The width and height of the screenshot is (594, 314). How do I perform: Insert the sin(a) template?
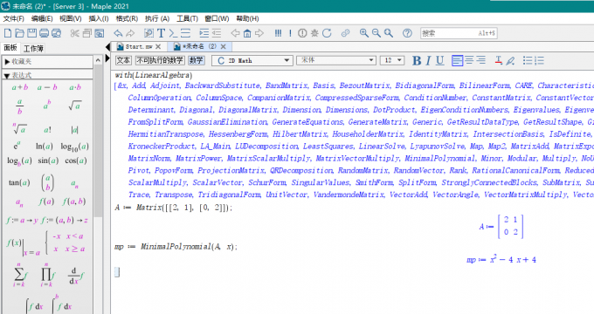click(x=48, y=160)
